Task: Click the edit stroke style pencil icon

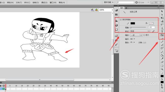Action: coord(153,31)
